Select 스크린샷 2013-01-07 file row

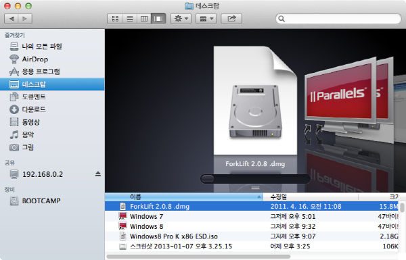coord(252,246)
